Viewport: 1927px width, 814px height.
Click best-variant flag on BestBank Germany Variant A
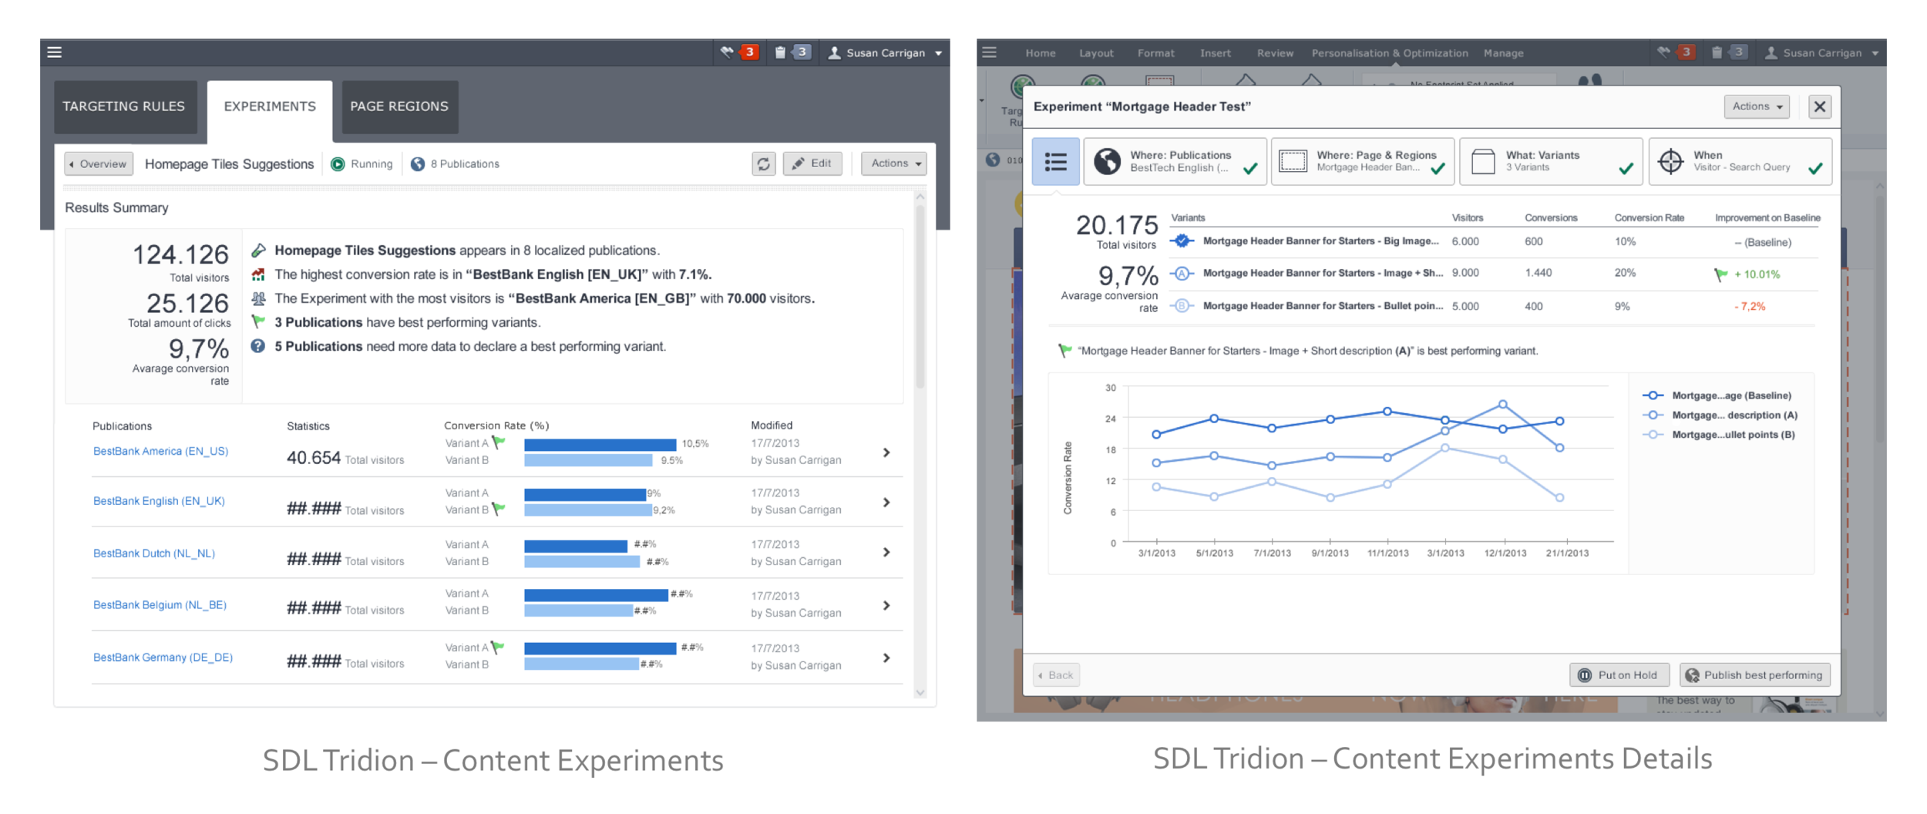point(499,647)
